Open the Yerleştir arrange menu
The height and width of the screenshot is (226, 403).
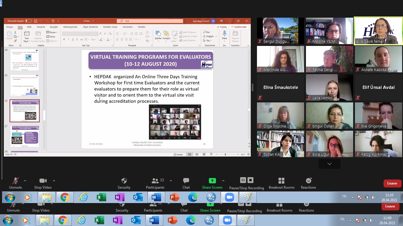click(166, 36)
